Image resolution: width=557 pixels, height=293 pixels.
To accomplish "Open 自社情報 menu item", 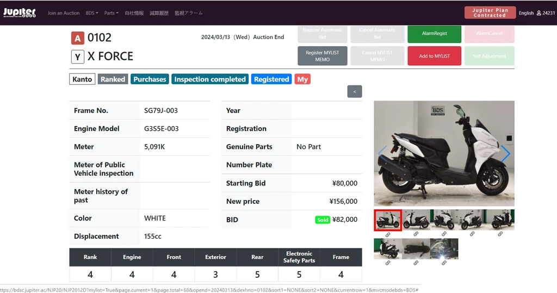I will (134, 13).
